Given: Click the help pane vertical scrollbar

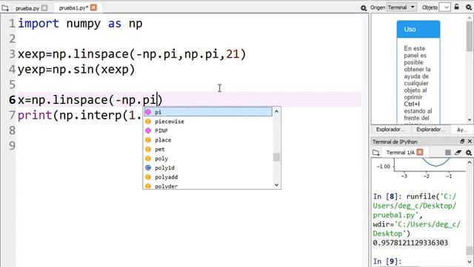Looking at the screenshot, I should coord(470,36).
